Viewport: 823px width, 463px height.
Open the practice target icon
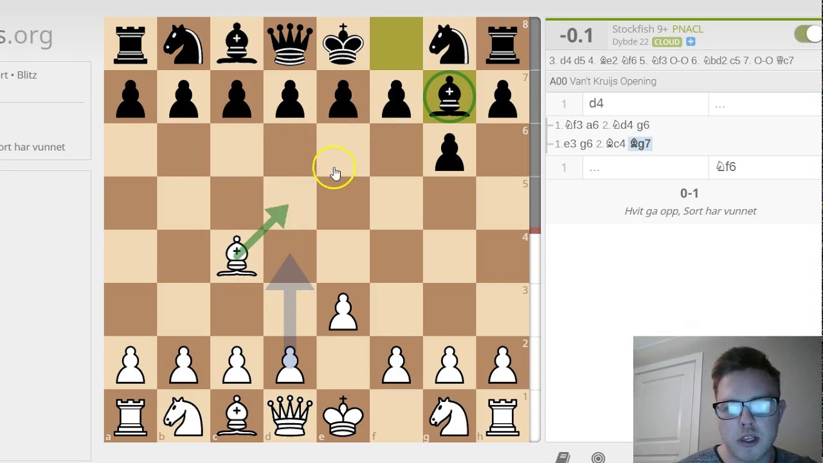[x=599, y=458]
